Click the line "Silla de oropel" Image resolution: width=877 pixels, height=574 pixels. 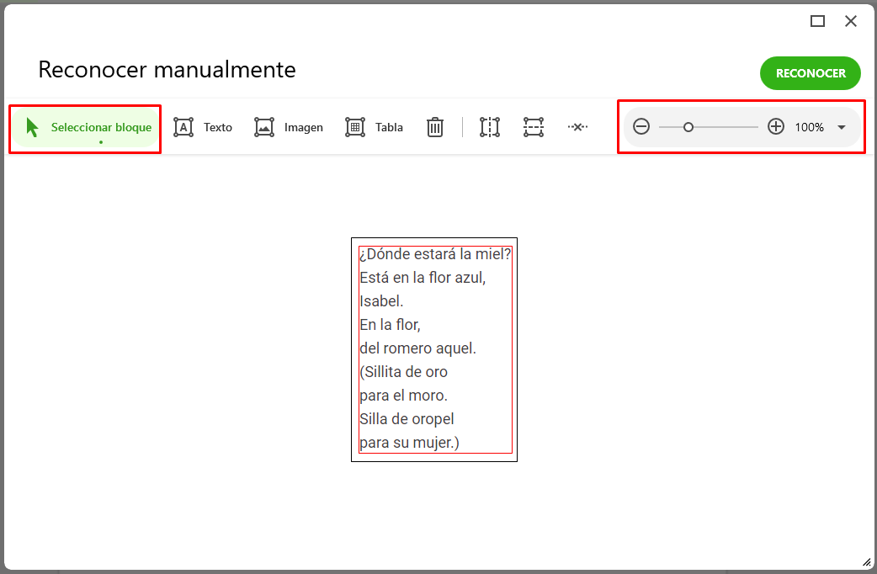coord(407,419)
